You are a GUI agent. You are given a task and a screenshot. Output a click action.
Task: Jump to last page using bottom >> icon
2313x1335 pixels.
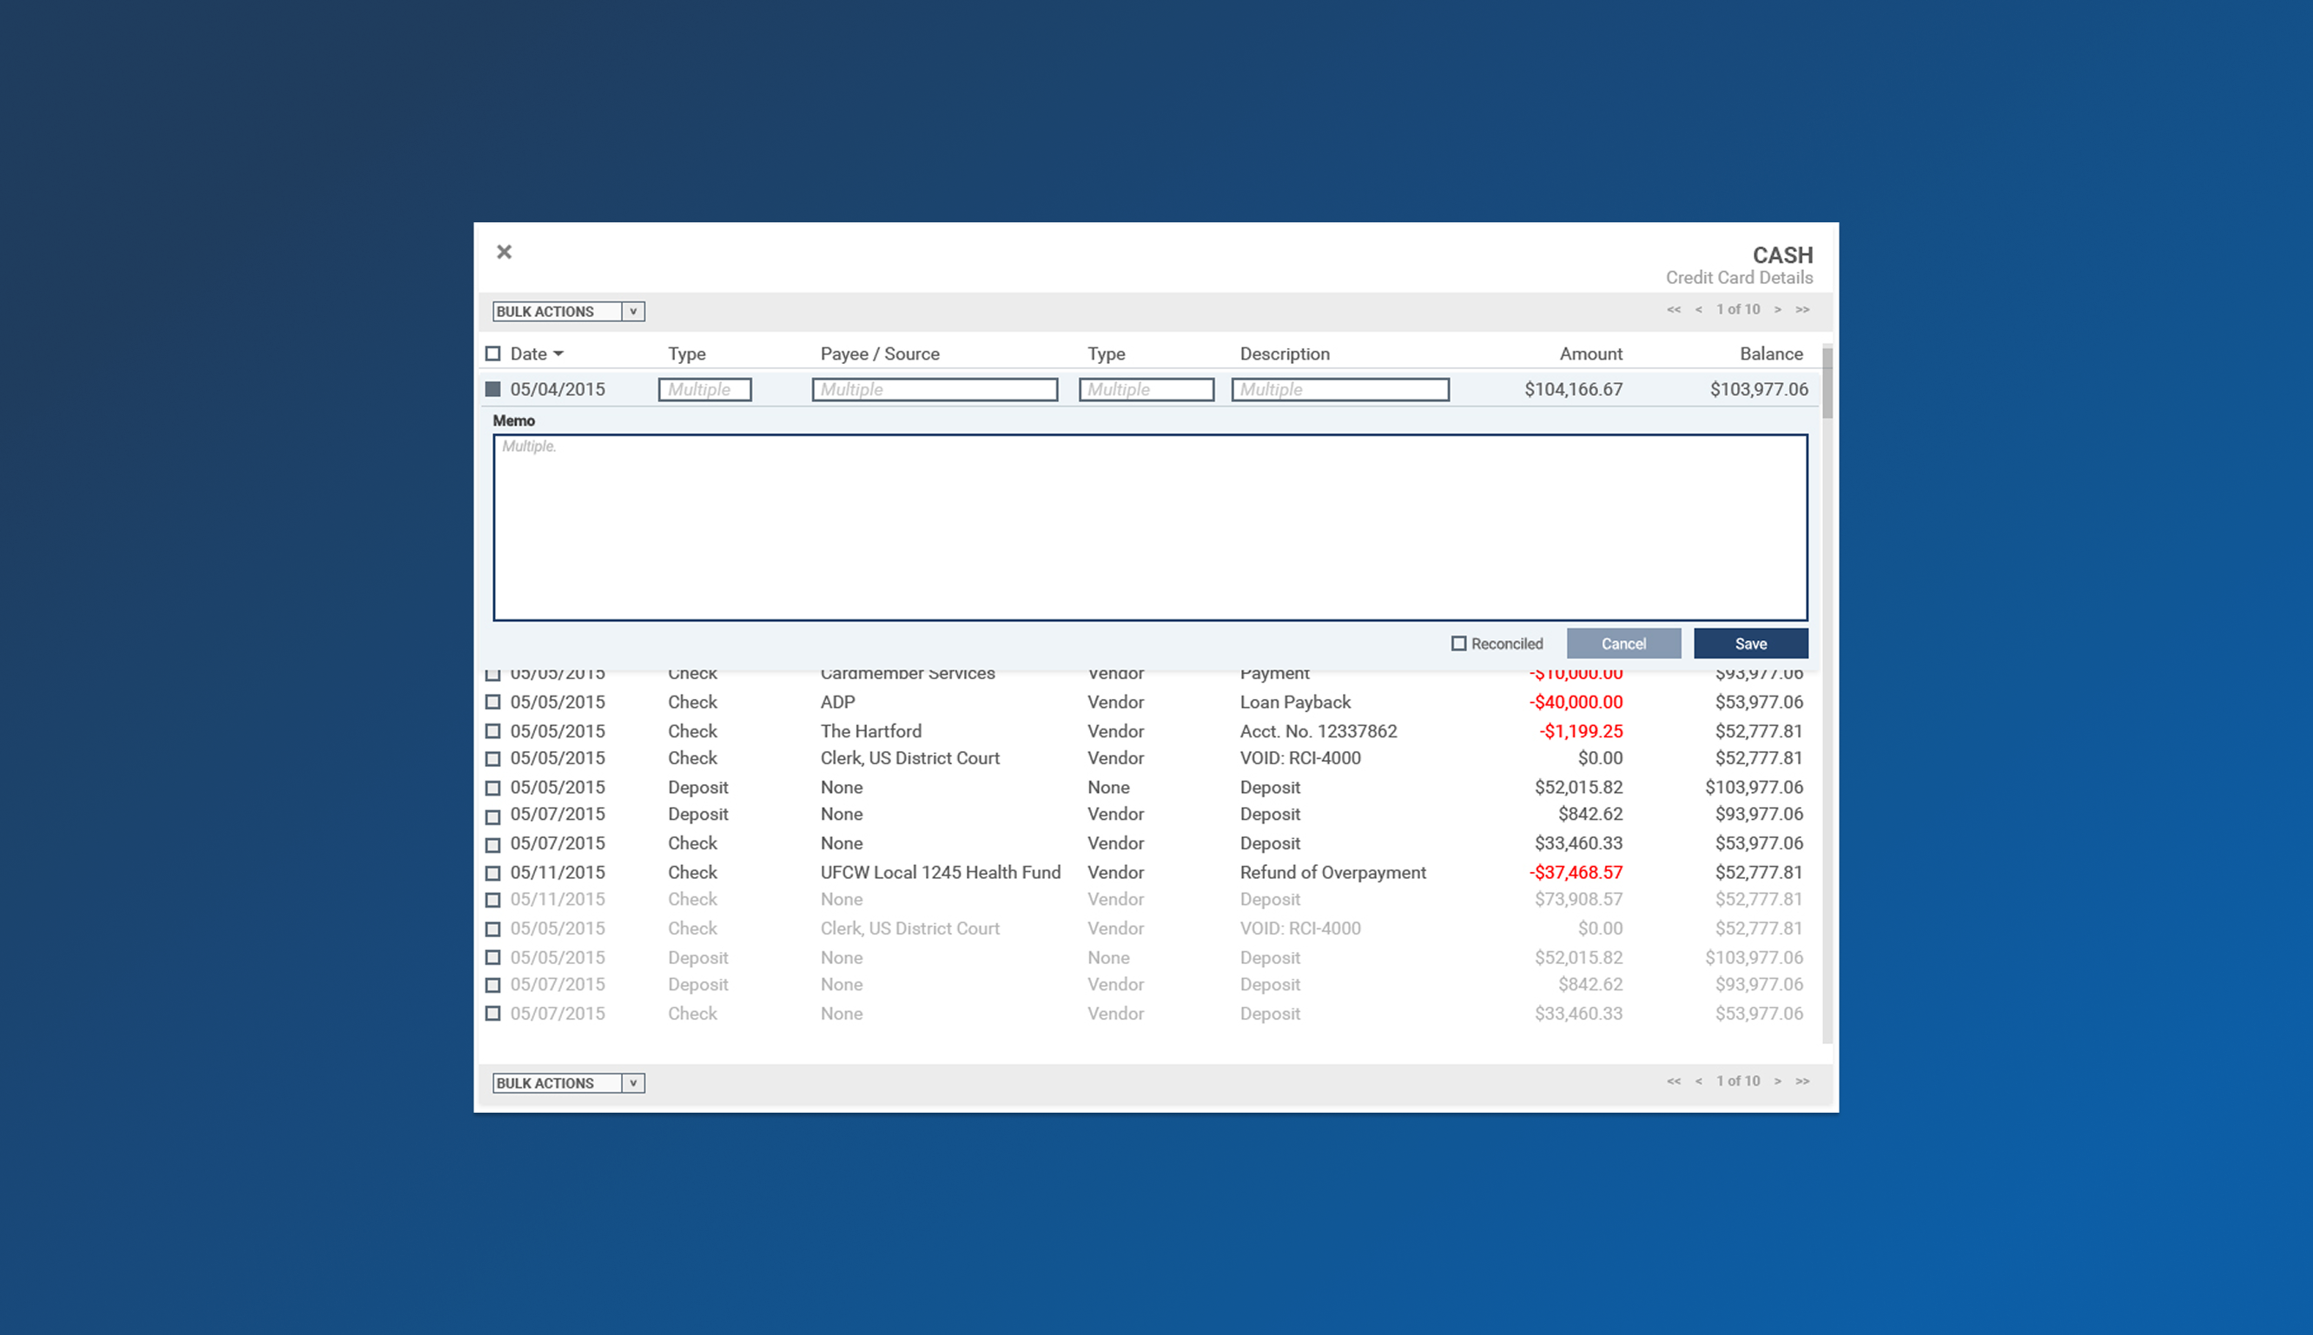tap(1802, 1081)
